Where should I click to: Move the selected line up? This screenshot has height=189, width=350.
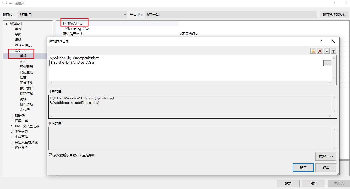[334, 51]
